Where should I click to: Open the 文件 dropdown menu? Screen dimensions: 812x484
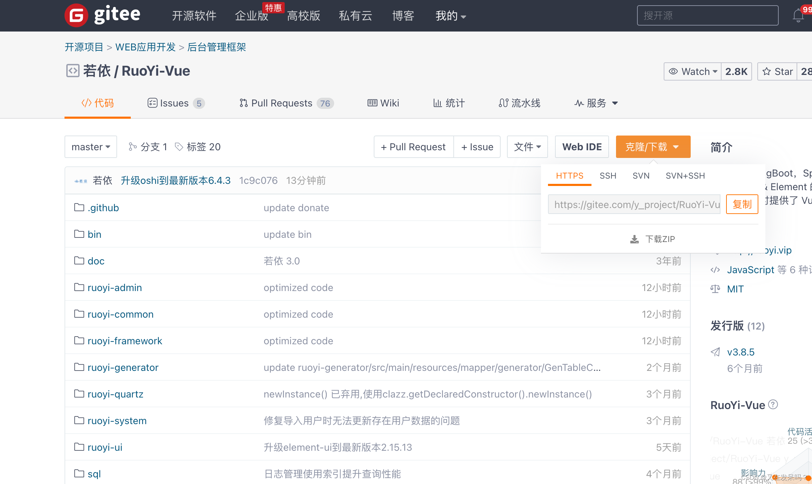point(527,147)
